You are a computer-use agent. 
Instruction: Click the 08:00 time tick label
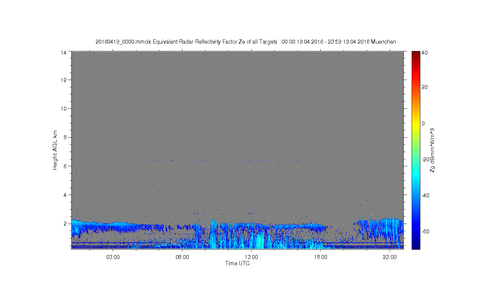click(182, 257)
